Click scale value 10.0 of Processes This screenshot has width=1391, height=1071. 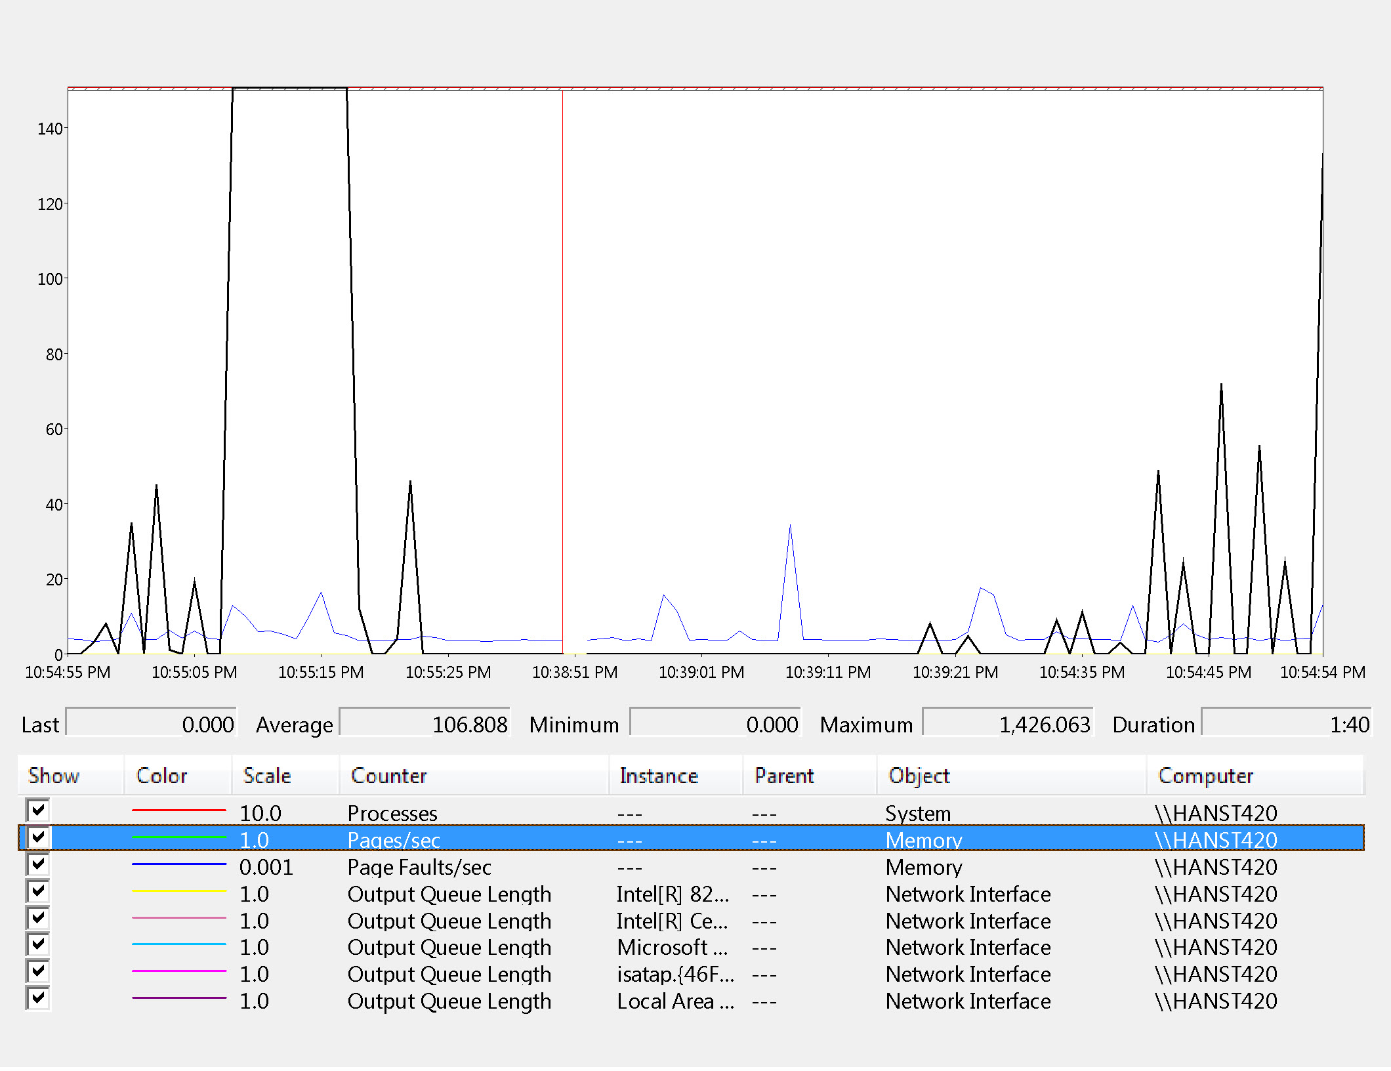pos(260,814)
